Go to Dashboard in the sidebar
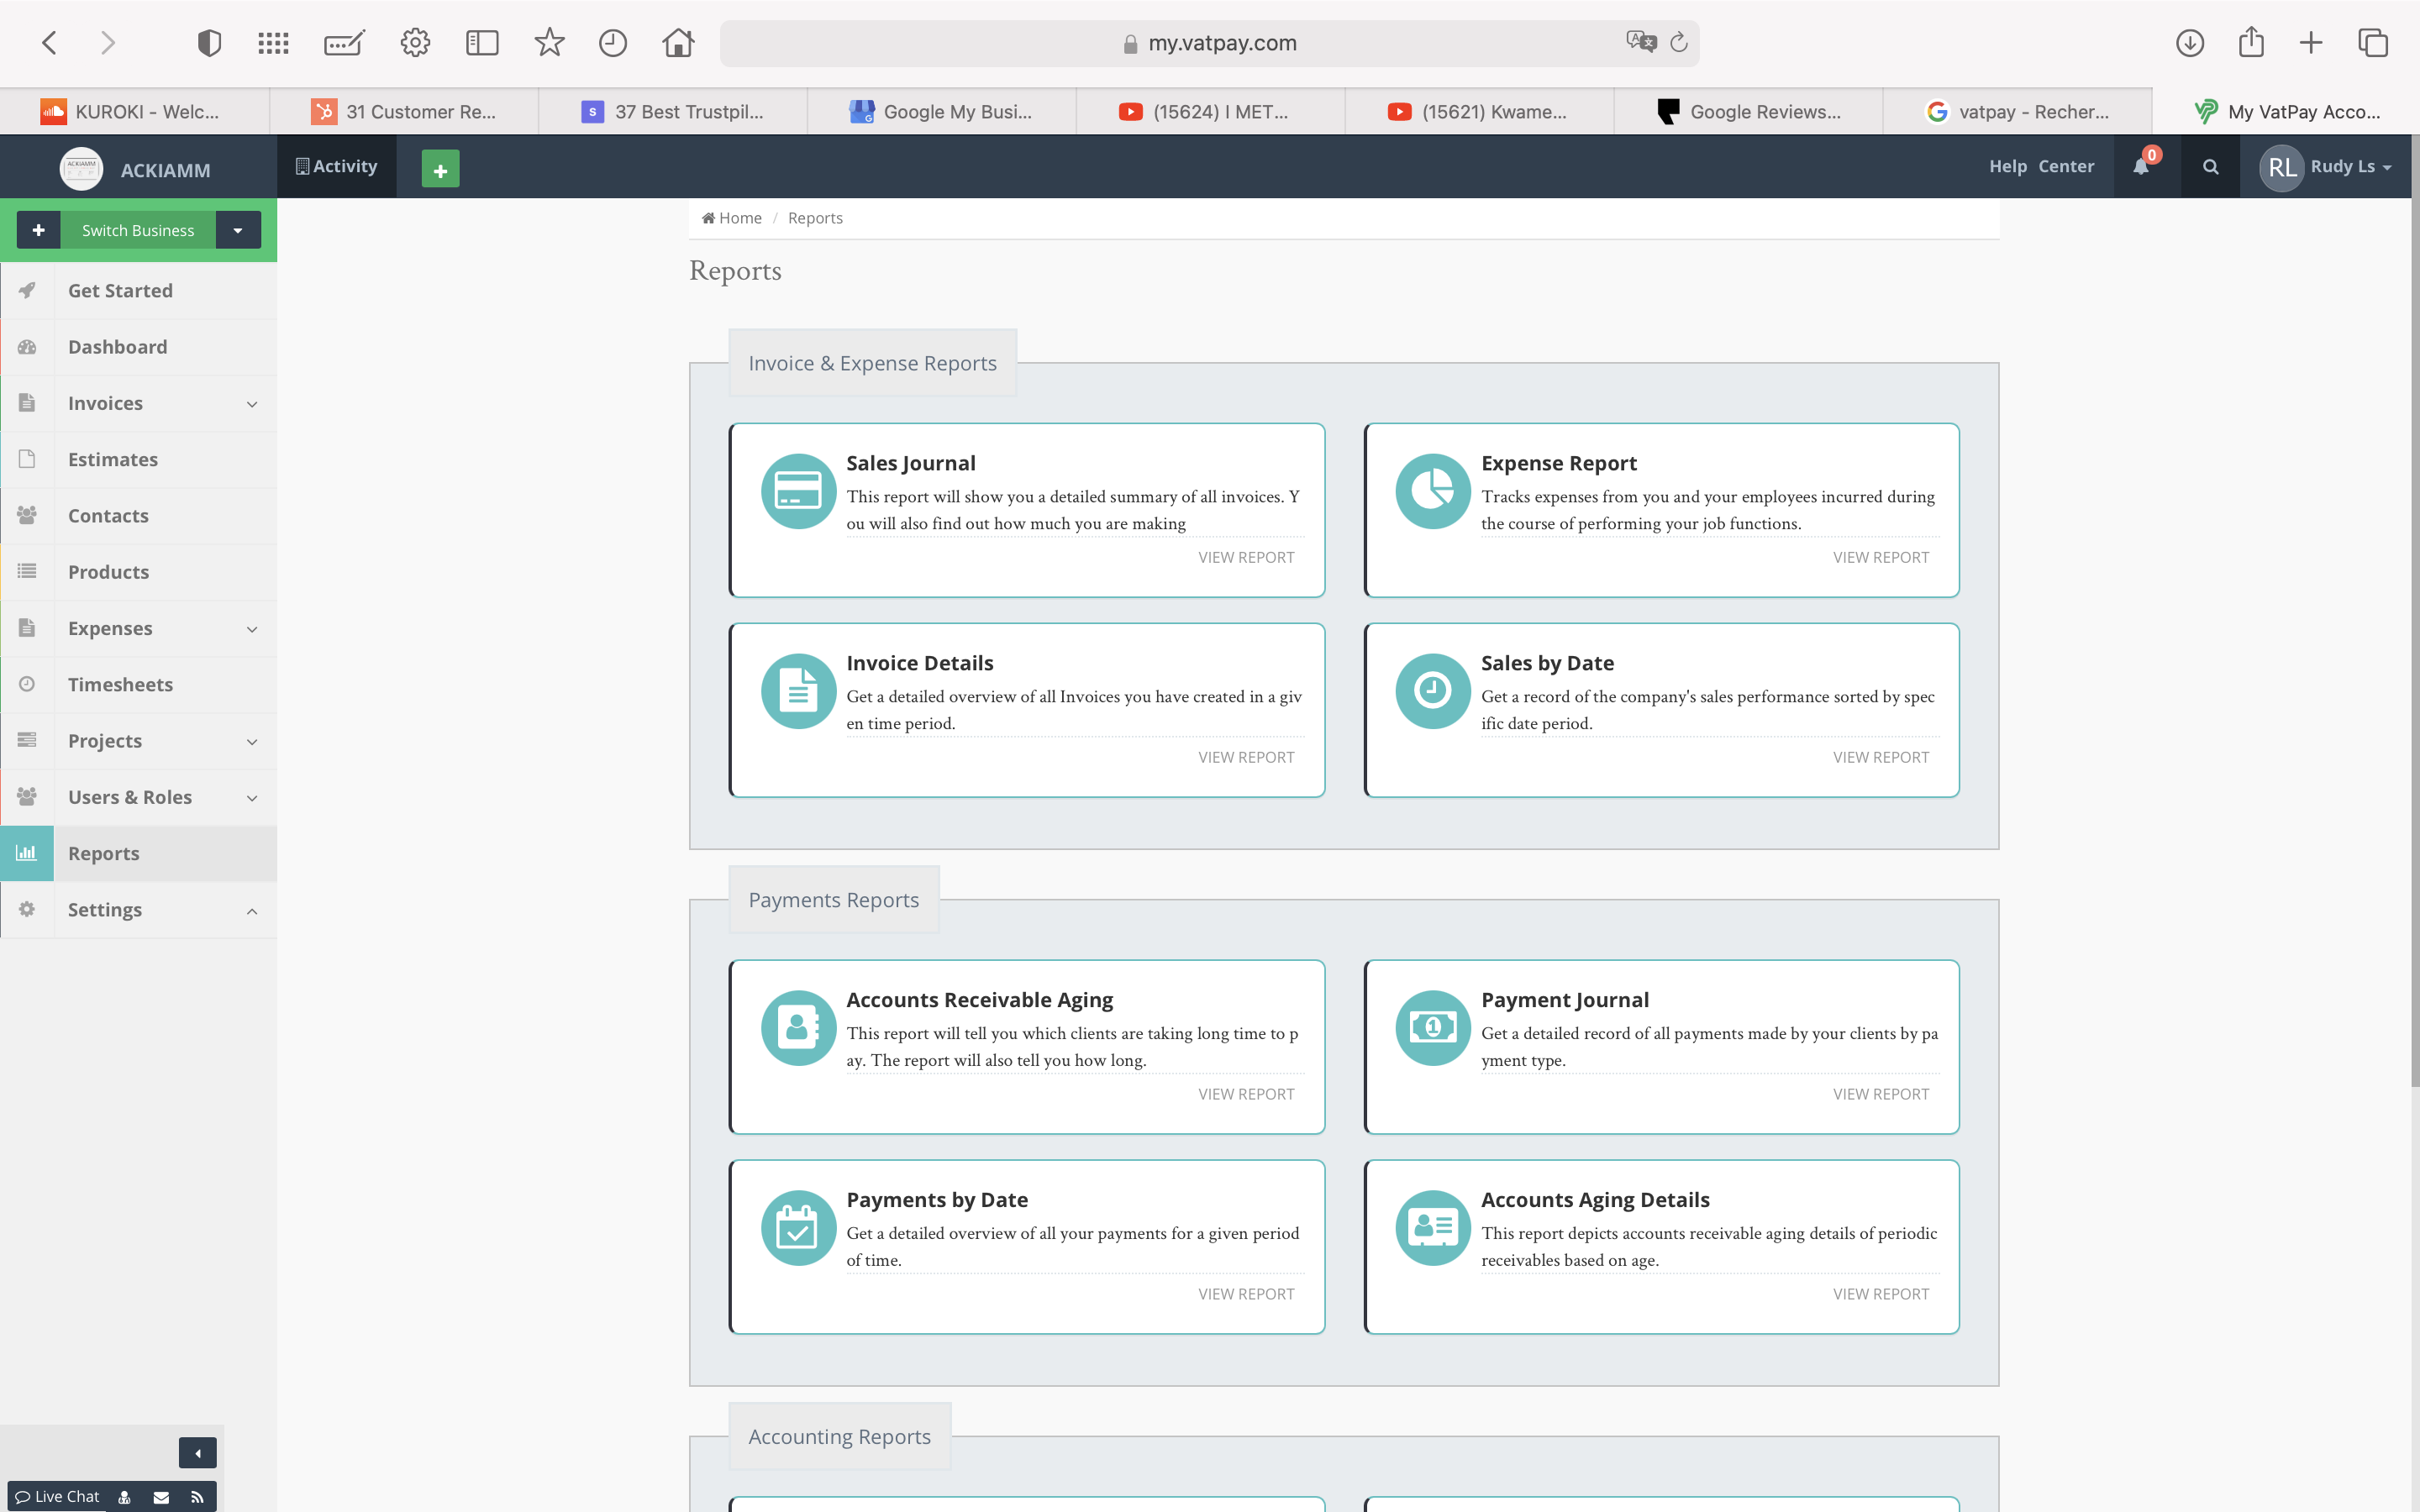The width and height of the screenshot is (2420, 1512). tap(118, 347)
